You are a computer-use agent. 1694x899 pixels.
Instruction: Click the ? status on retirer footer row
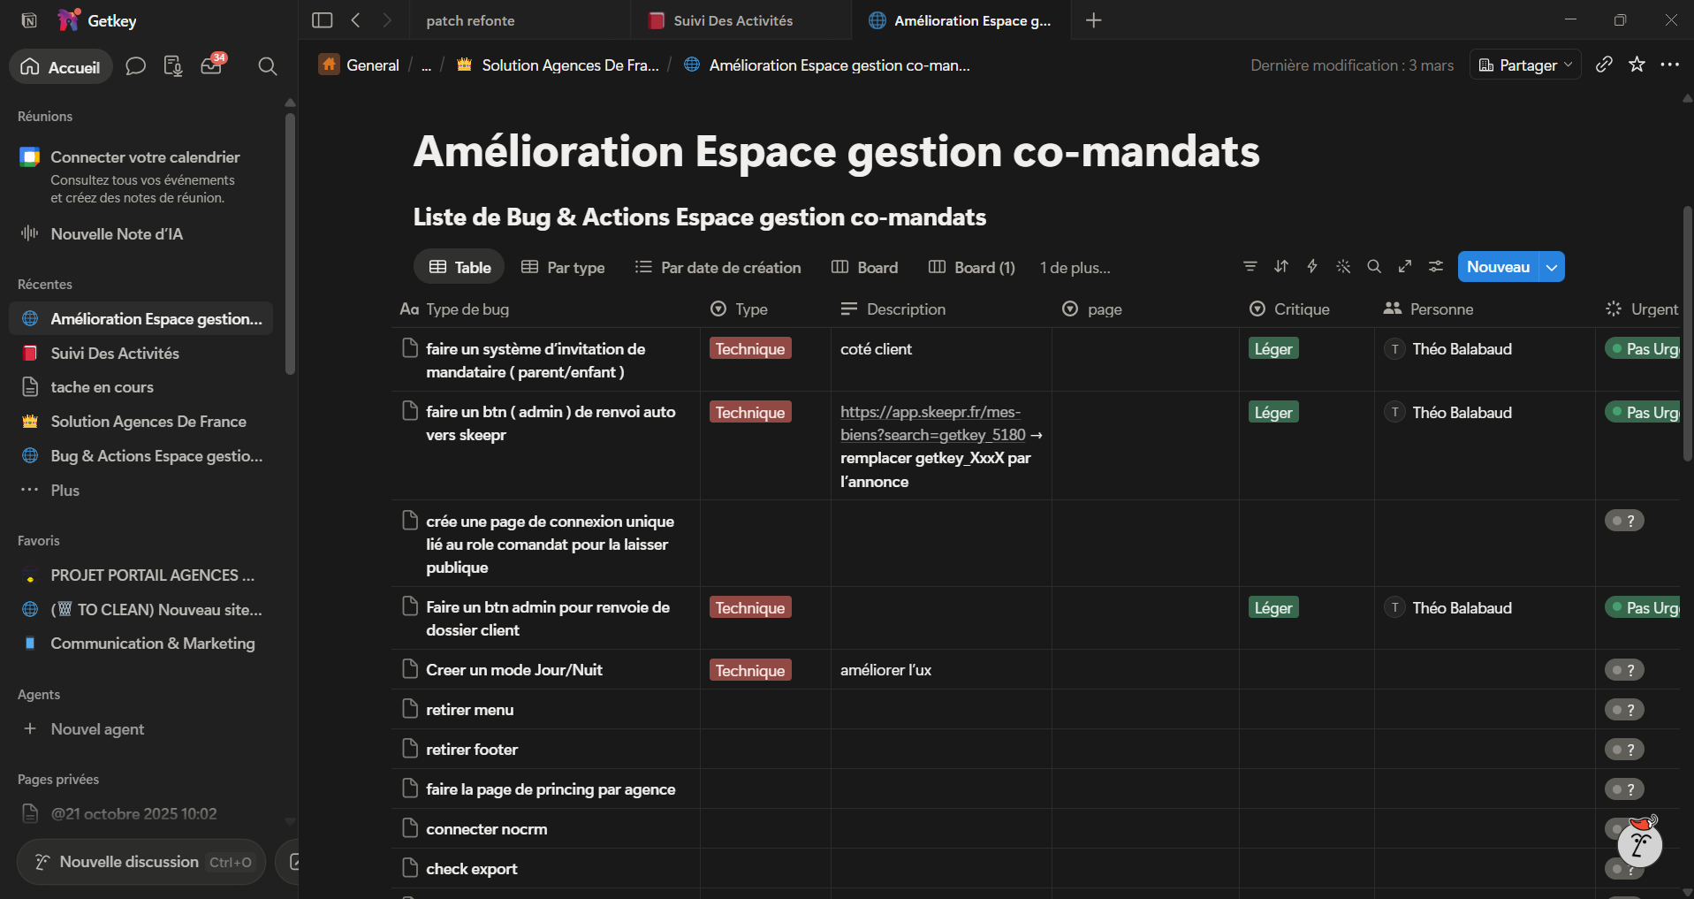click(1624, 750)
